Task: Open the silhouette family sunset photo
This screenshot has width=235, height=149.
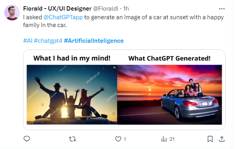Action: pos(72,94)
